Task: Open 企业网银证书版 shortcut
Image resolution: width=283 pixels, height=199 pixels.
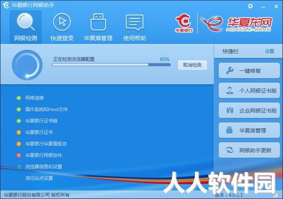Action: [x=249, y=110]
